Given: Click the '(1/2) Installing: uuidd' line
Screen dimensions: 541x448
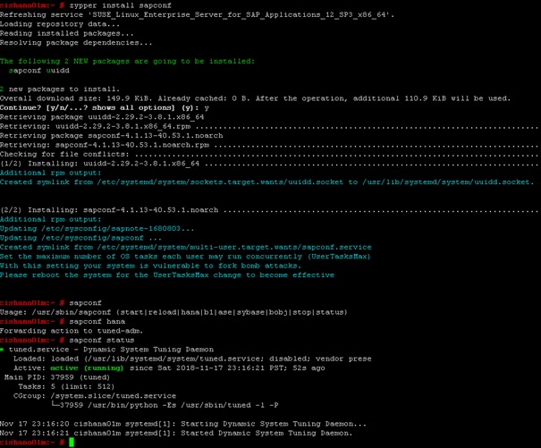Looking at the screenshot, I should (270, 164).
